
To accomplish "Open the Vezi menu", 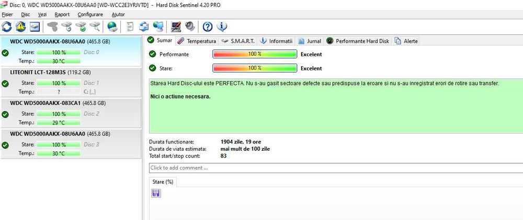I will coord(42,15).
